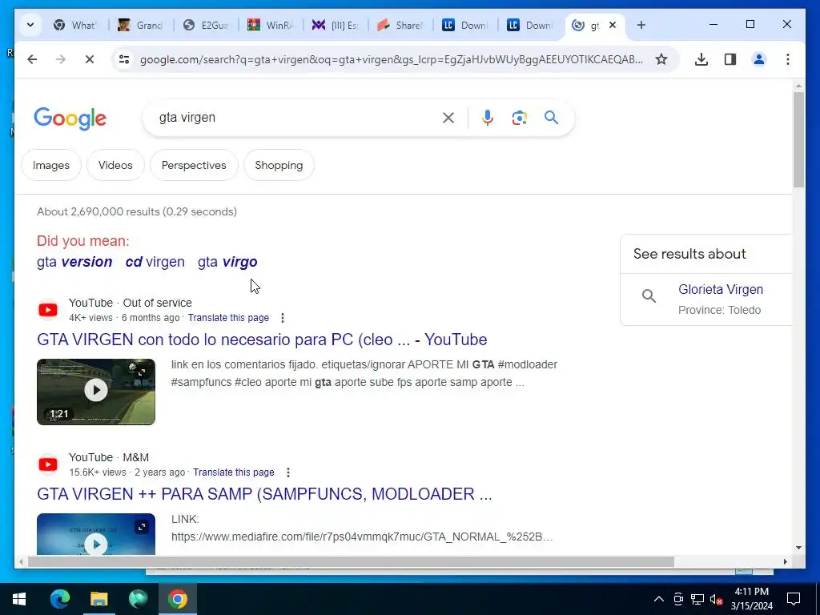This screenshot has width=820, height=615.
Task: Translate the M&M result page
Action: (233, 472)
